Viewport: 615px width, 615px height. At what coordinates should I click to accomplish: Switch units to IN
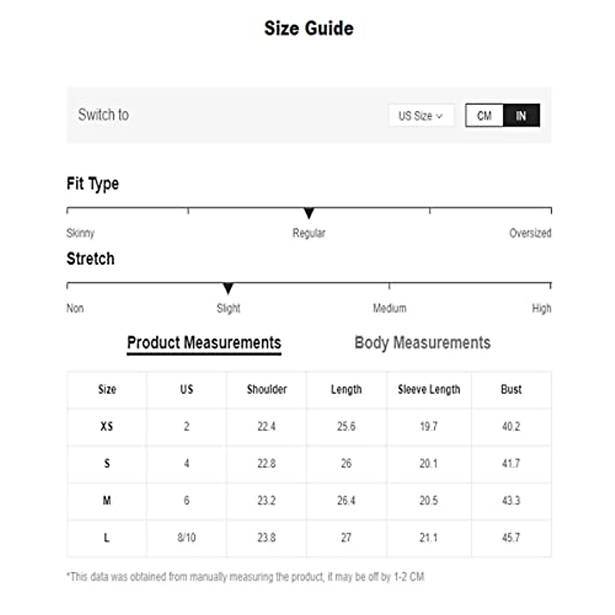click(x=521, y=116)
